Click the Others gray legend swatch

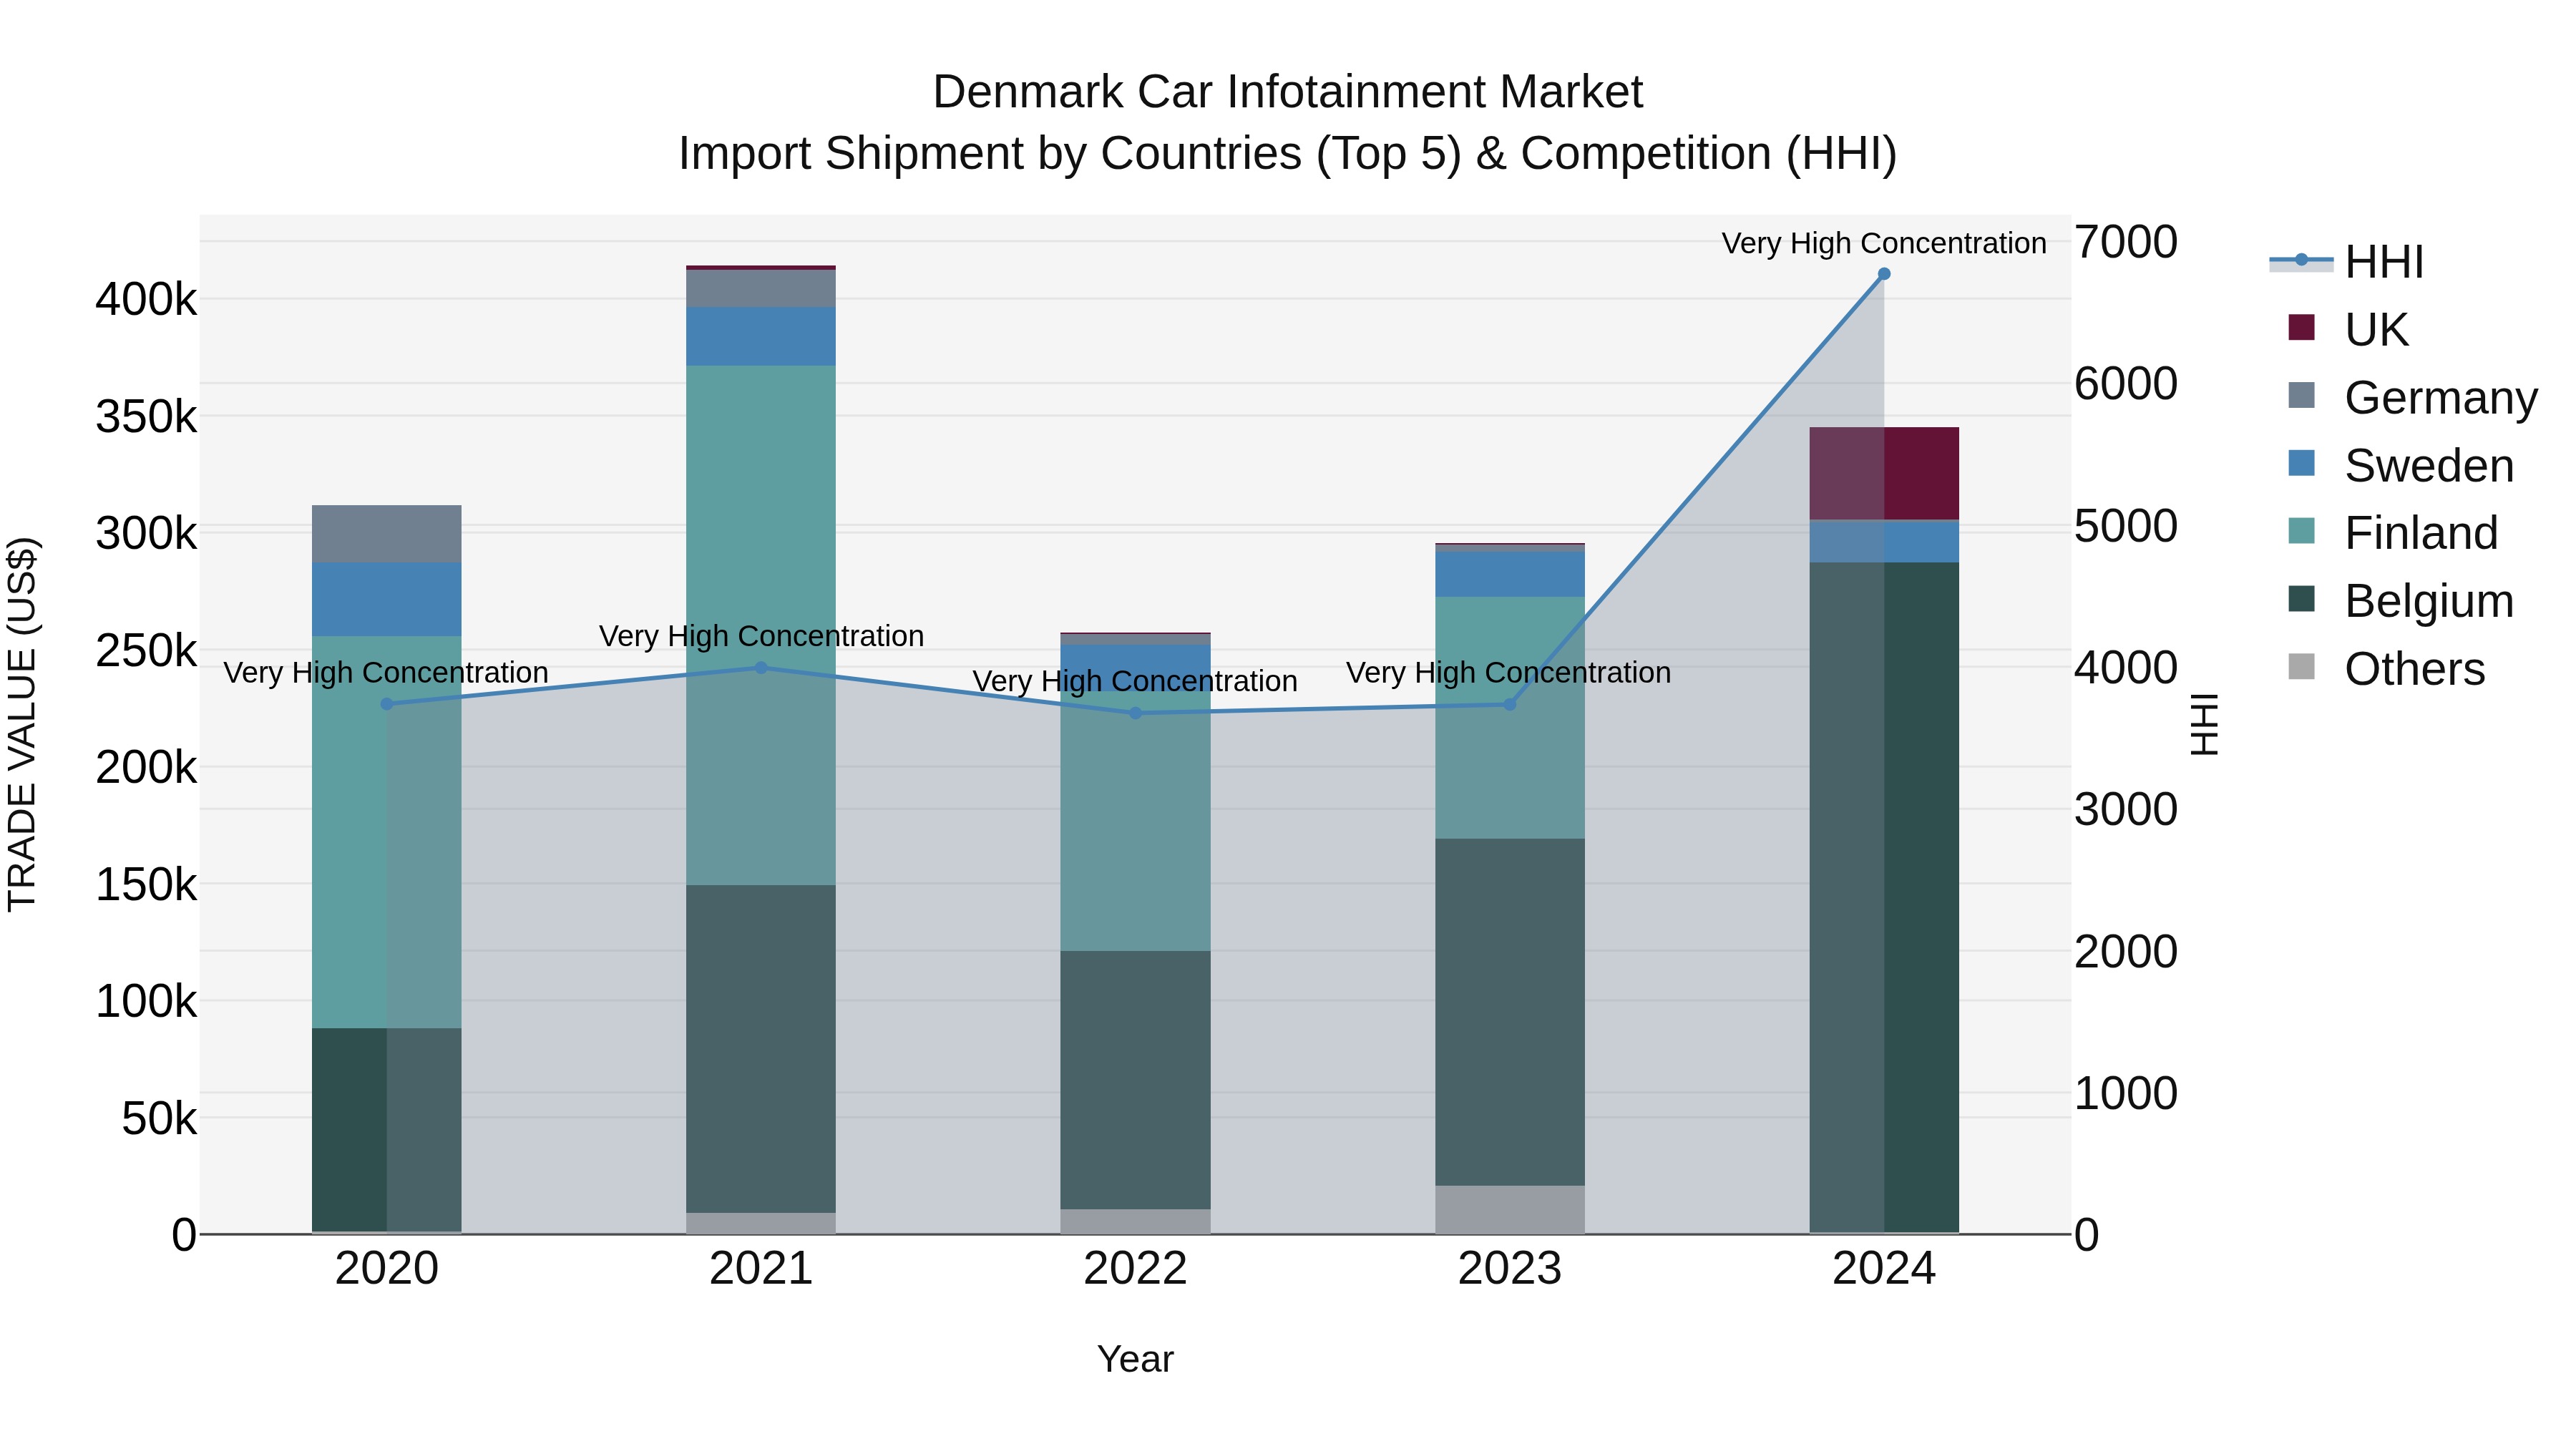point(2301,667)
